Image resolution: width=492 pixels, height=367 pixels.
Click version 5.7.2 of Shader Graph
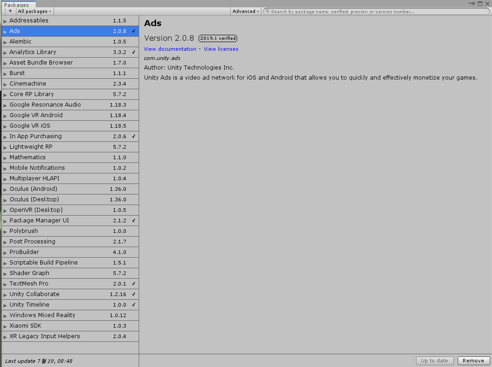pos(119,273)
